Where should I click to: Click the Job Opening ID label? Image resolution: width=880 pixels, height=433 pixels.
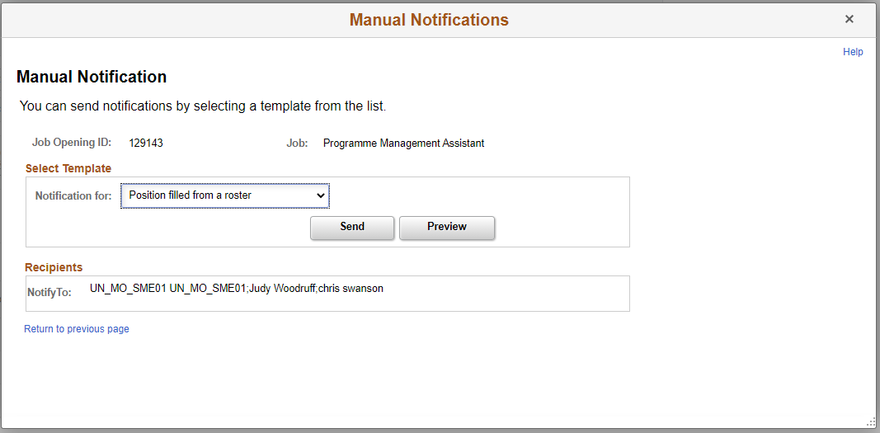coord(72,142)
